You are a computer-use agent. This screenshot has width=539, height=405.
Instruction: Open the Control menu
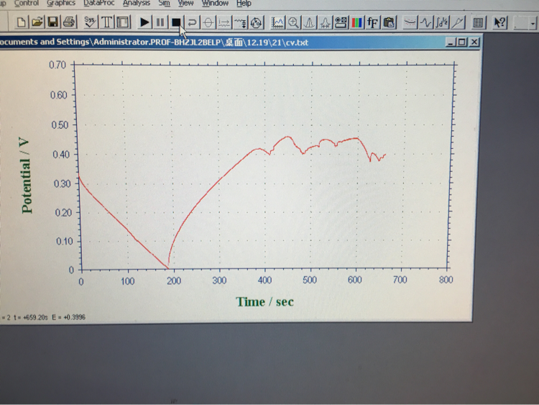tap(26, 3)
